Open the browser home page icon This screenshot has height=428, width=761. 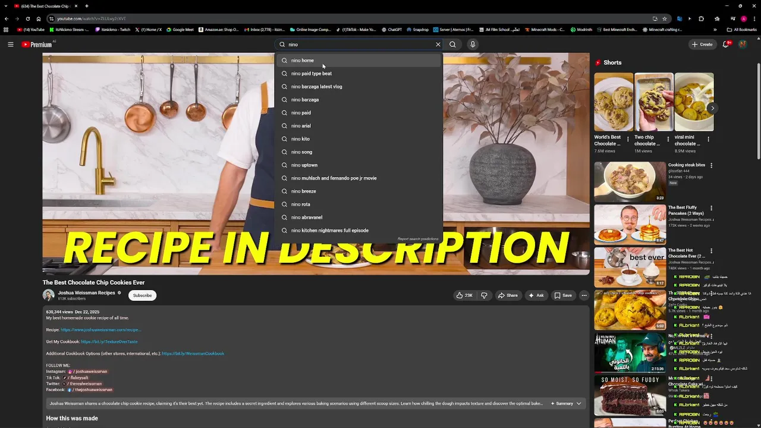click(39, 18)
